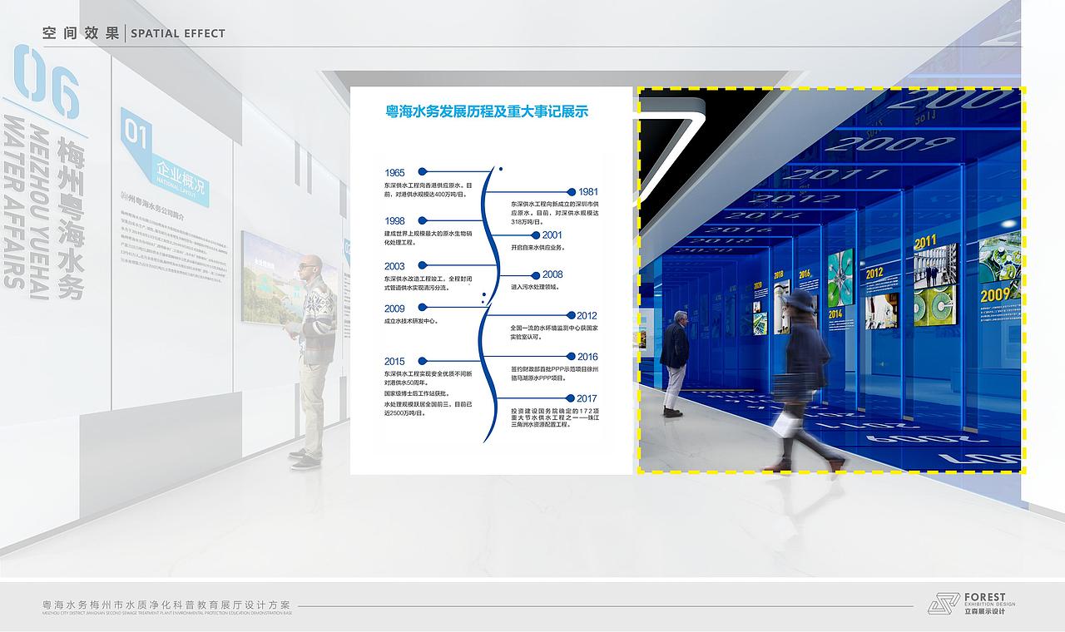Click the standing man viewing blue wall
1065x632 pixels.
tap(675, 363)
